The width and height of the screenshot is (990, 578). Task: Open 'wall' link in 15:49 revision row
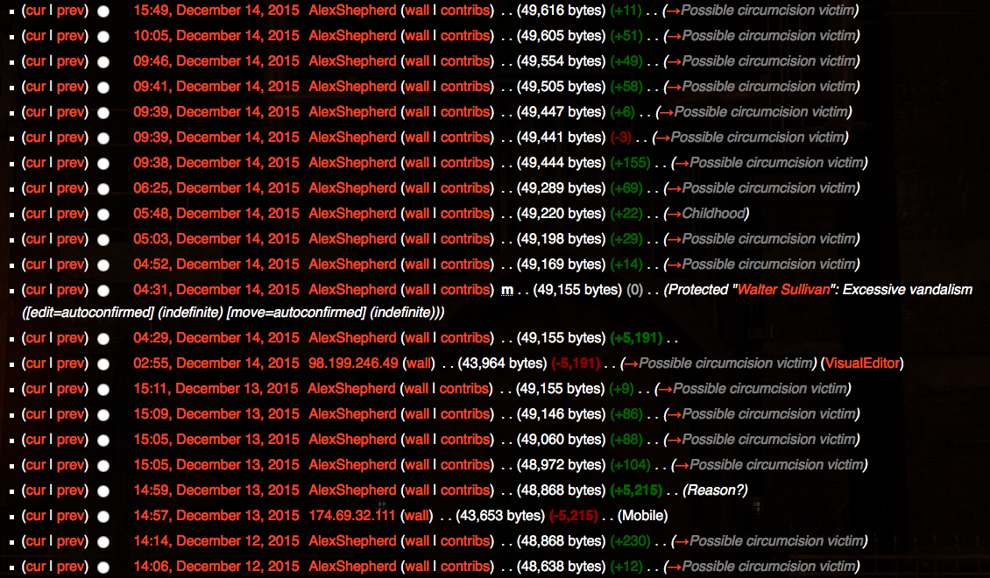pos(417,11)
